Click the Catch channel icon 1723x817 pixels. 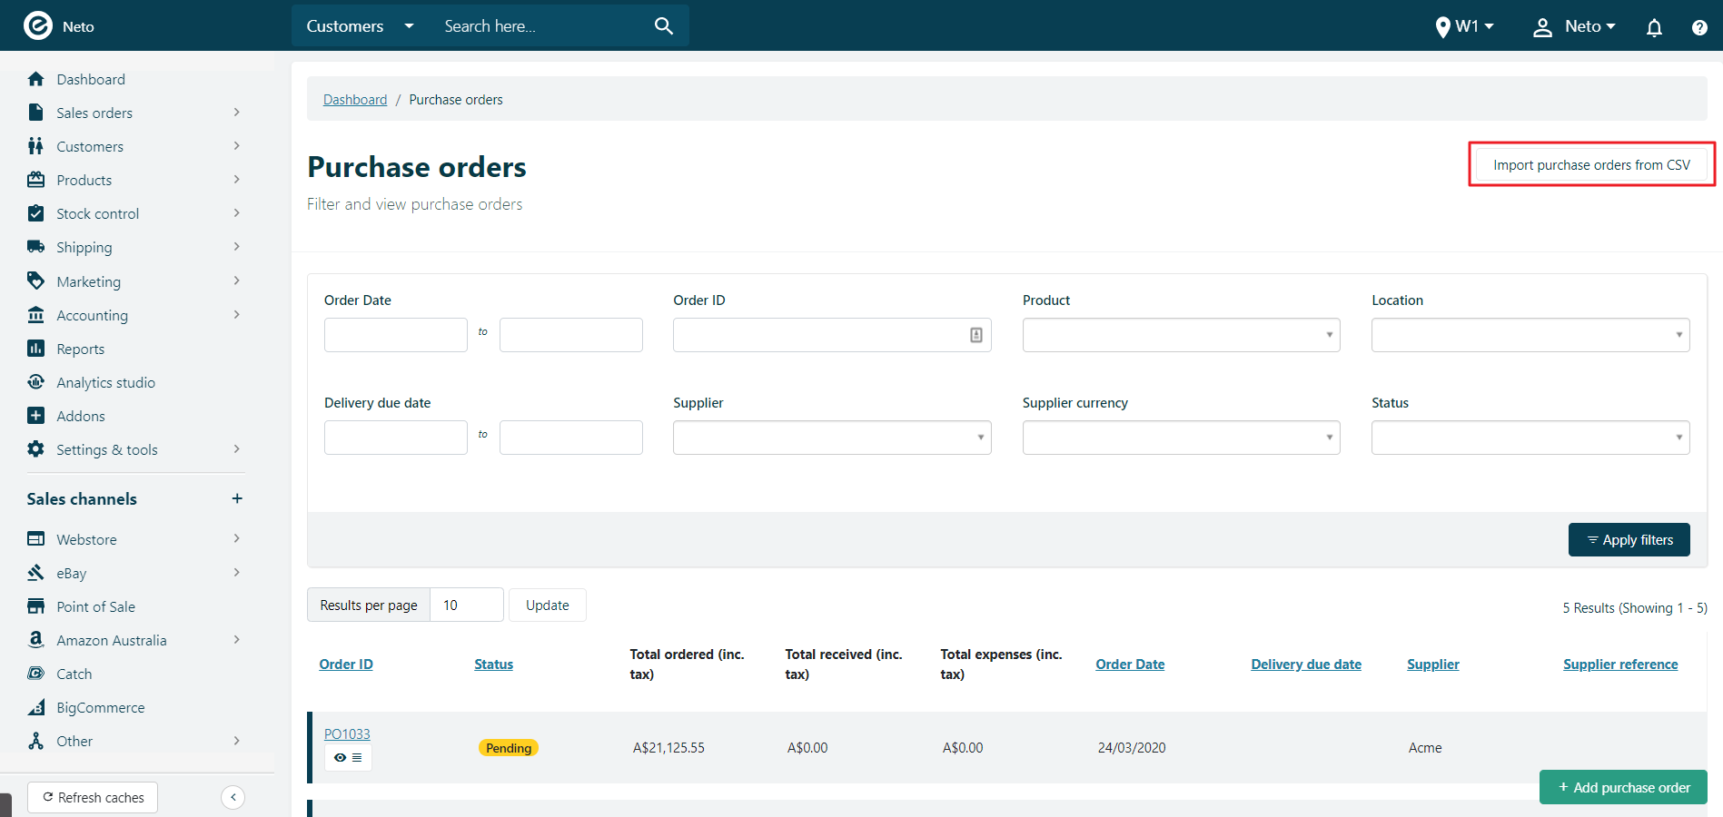pyautogui.click(x=36, y=674)
